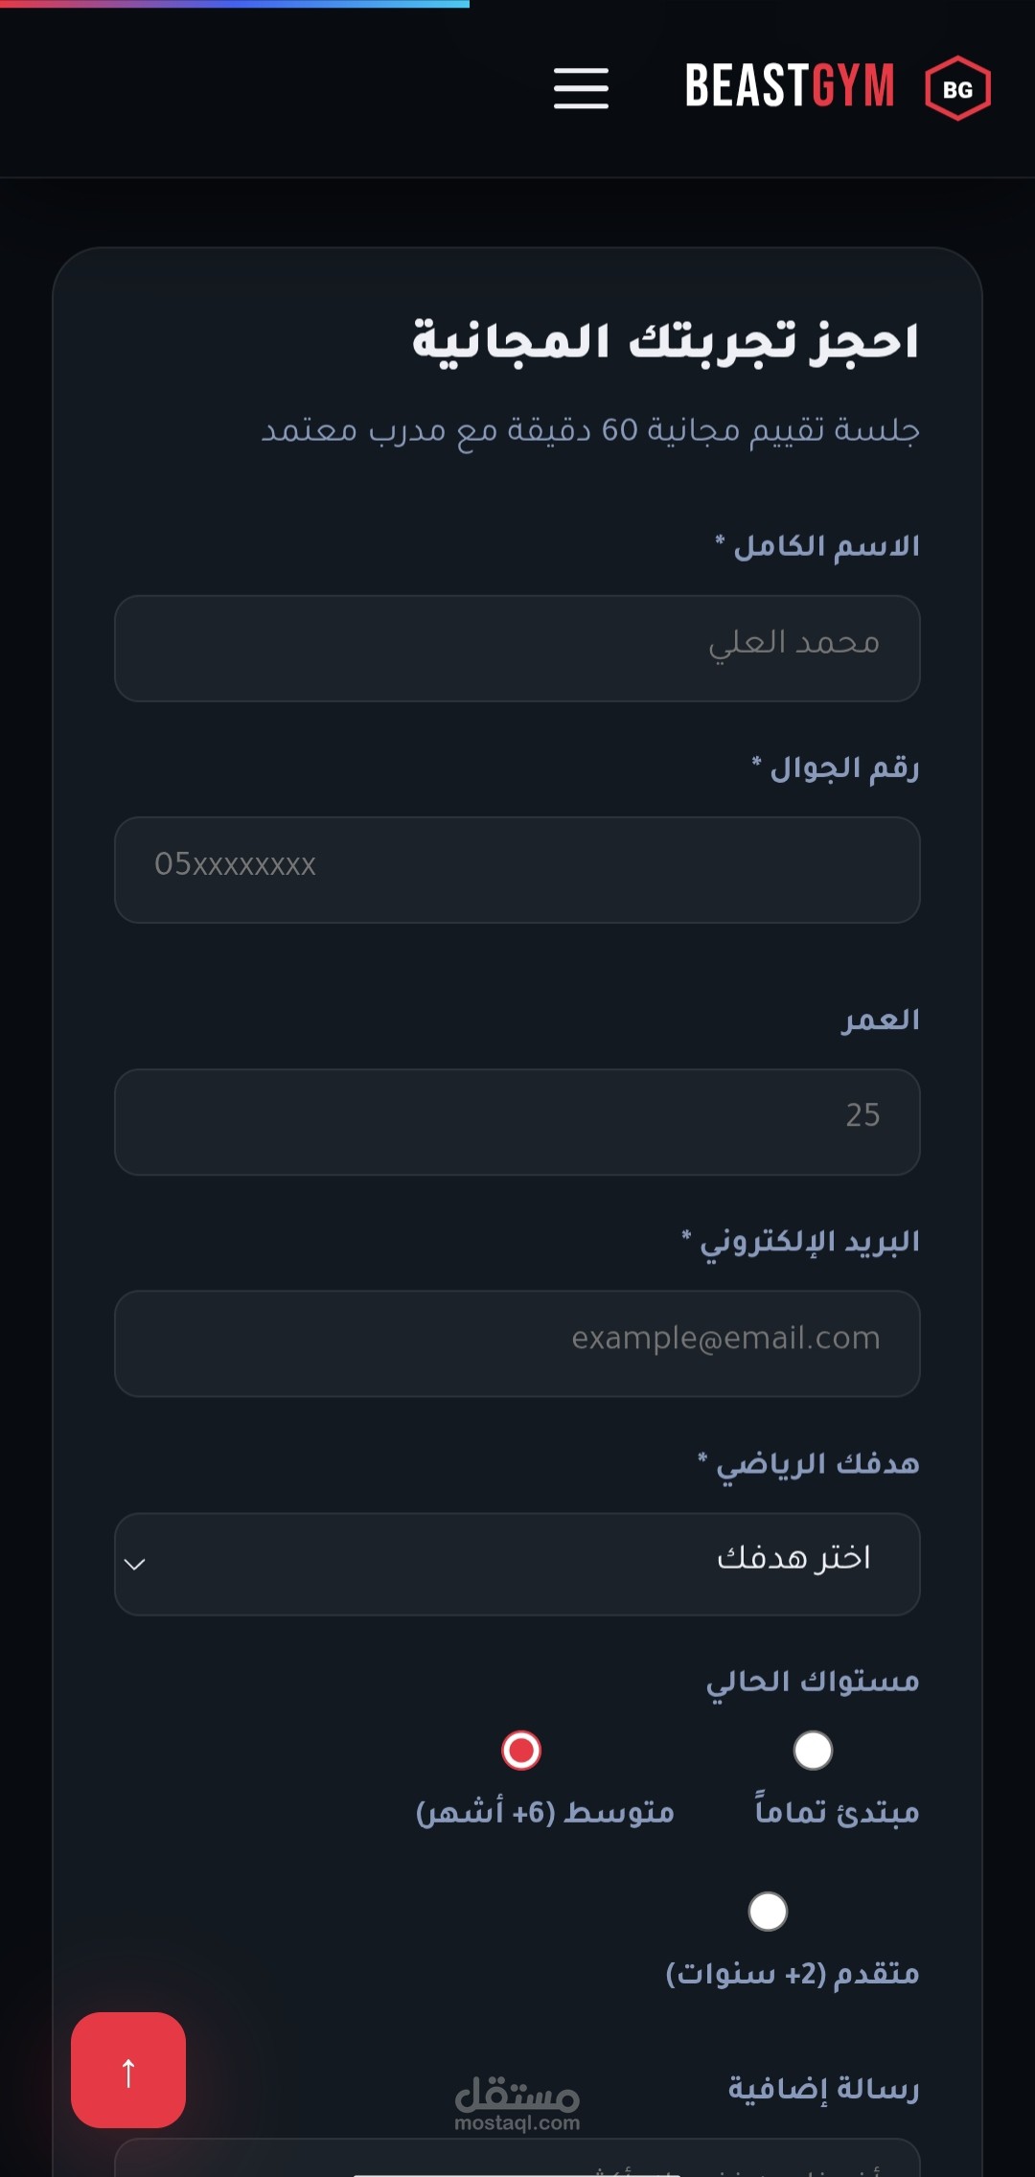Click the 'رسالة إضافية' message label
Viewport: 1035px width, 2177px height.
[x=823, y=2088]
